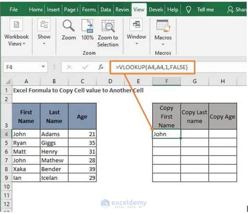The height and width of the screenshot is (214, 248).
Task: Click the cell containing 'Matt'
Action: click(x=26, y=151)
